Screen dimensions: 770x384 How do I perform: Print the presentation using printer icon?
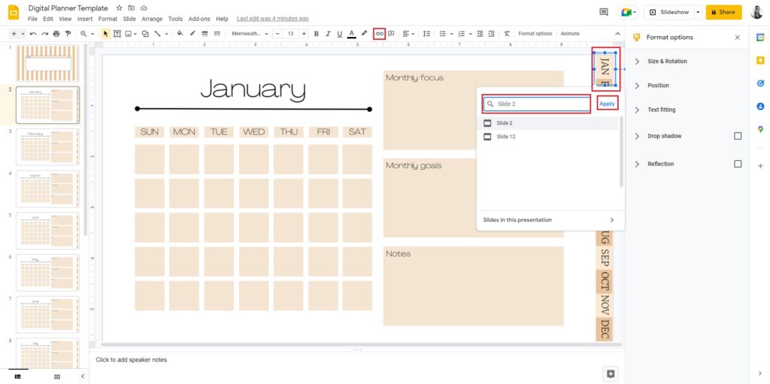pos(56,34)
